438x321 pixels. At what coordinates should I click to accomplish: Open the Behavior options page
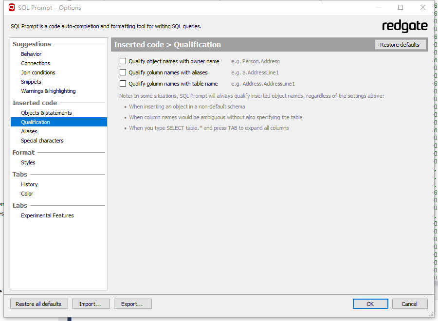click(31, 54)
